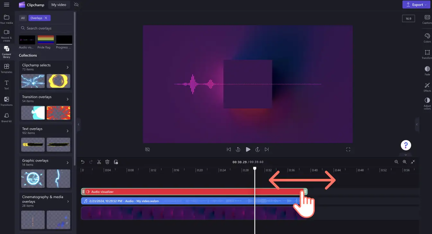Open Record & create panel
This screenshot has width=432, height=234.
click(x=6, y=36)
